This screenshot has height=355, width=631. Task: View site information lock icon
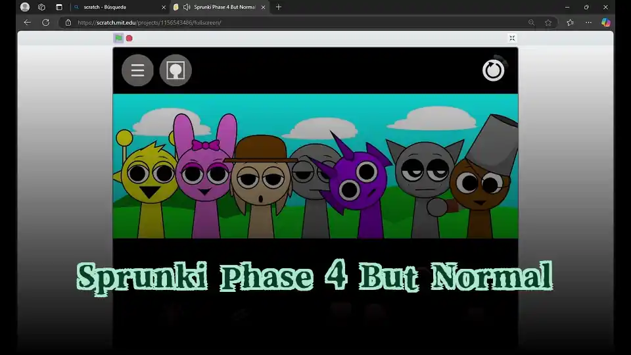tap(68, 22)
